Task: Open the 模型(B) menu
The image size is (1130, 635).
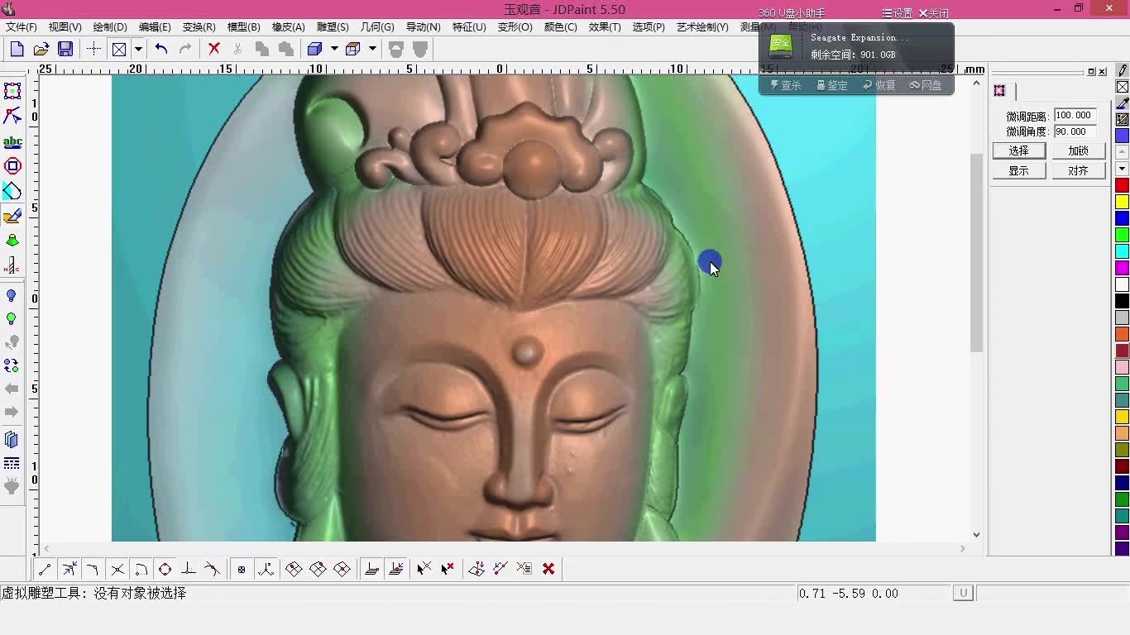Action: point(243,27)
